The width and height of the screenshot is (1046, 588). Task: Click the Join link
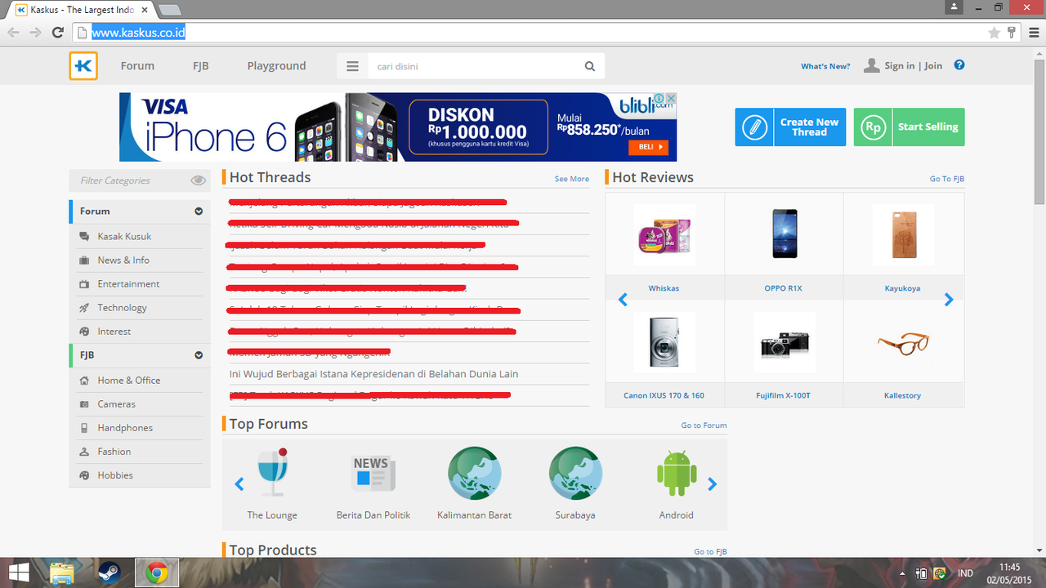pyautogui.click(x=933, y=66)
